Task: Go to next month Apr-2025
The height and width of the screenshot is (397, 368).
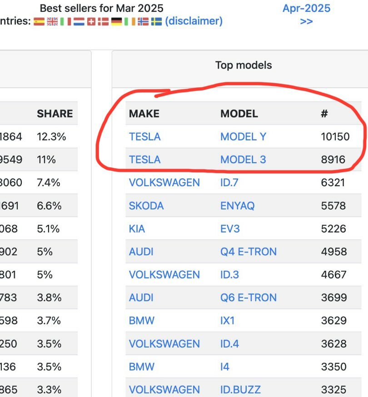Action: pos(307,15)
